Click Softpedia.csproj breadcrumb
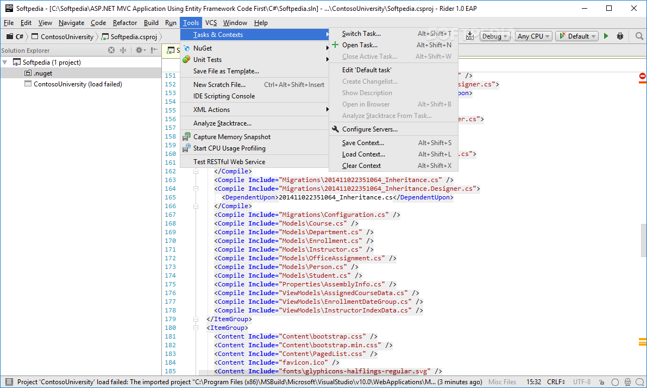 click(x=130, y=36)
